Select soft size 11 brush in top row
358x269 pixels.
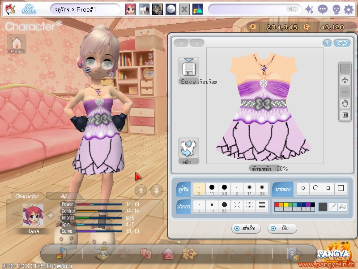(x=249, y=189)
